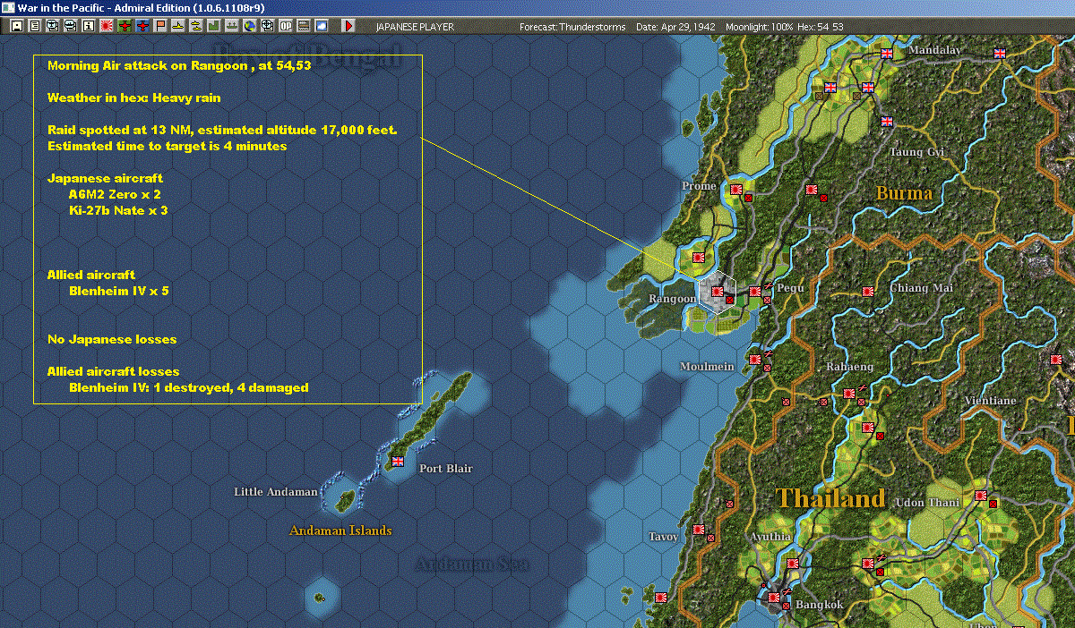This screenshot has height=628, width=1075.
Task: Click the Date: Apr 29, 1942 text
Action: pos(675,27)
